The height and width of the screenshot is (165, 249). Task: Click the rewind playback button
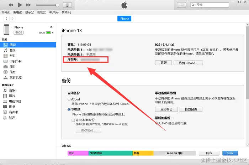[x=11, y=5]
